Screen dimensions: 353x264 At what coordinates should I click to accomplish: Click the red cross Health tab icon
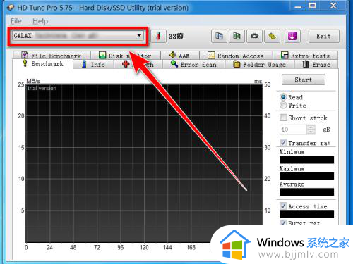(126, 64)
